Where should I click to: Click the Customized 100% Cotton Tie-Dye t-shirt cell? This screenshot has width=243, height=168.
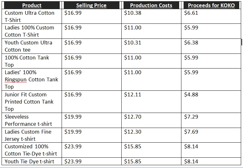pyautogui.click(x=31, y=150)
